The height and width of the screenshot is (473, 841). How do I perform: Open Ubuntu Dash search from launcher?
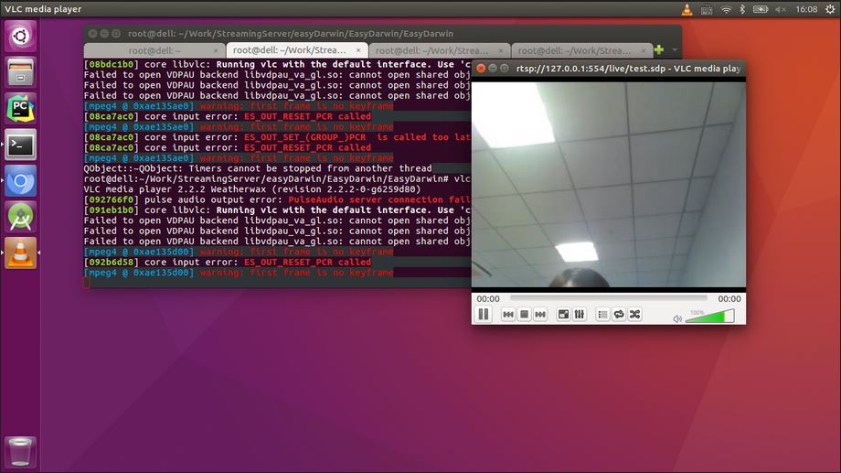[x=20, y=36]
